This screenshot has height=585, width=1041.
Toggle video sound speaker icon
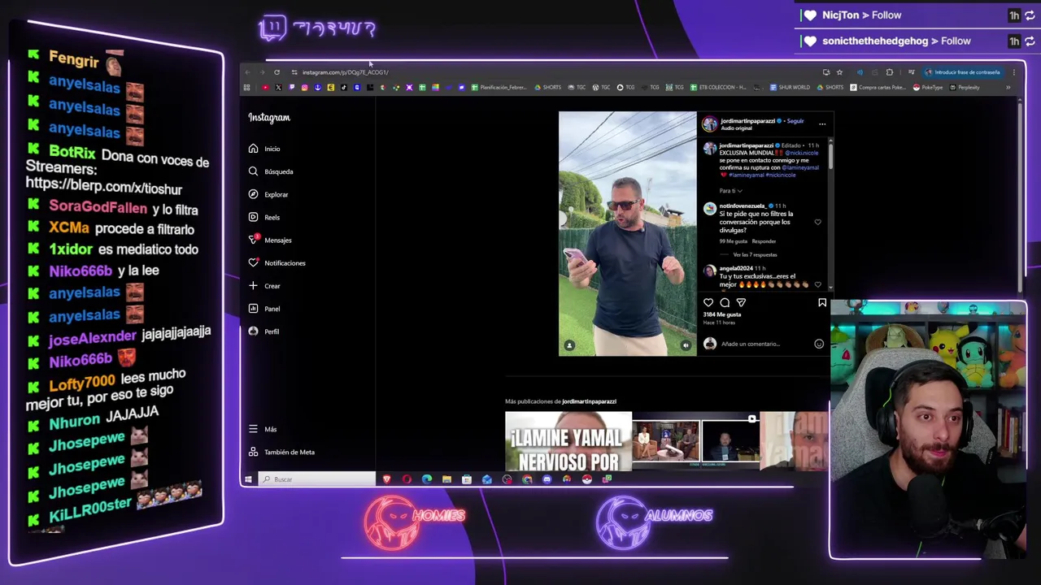click(x=686, y=345)
